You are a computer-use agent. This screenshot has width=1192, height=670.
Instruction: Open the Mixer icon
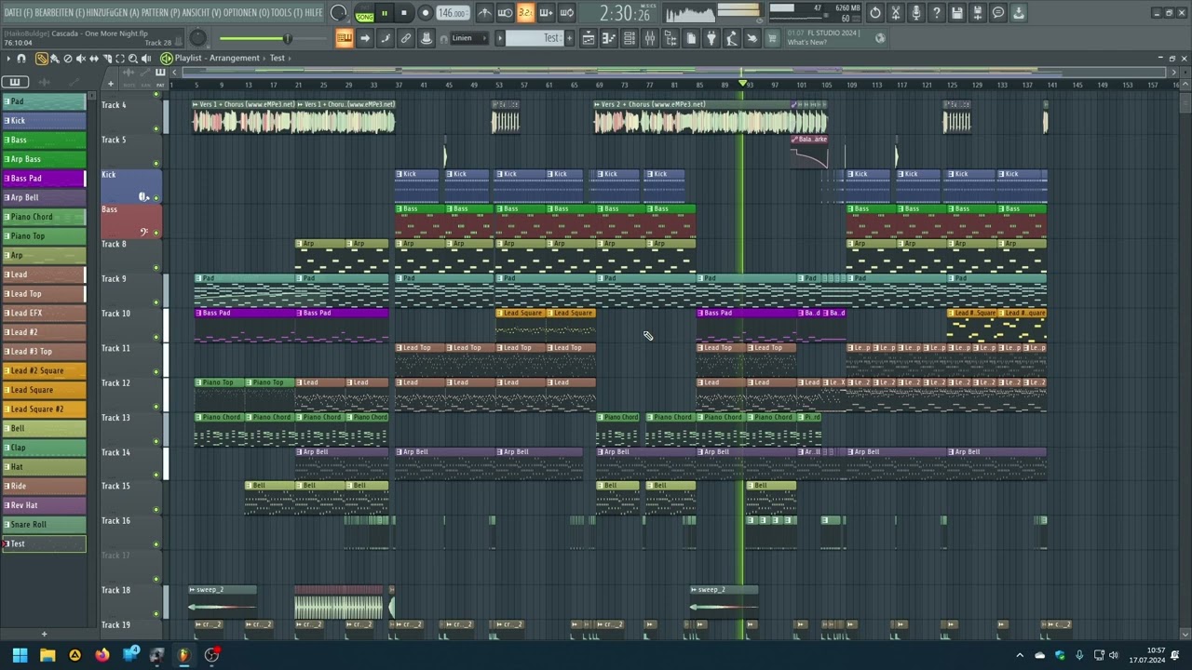pyautogui.click(x=649, y=38)
